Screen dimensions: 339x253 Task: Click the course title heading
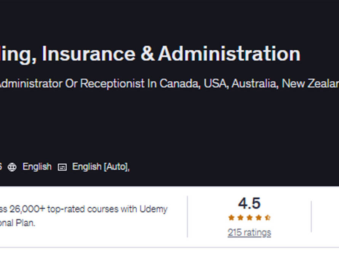pyautogui.click(x=152, y=54)
